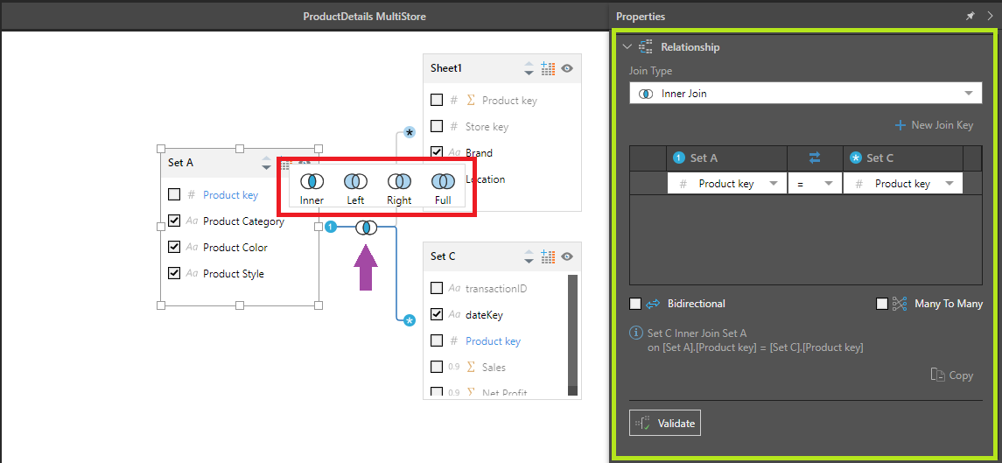
Task: Click the Bidirectional arrows icon
Action: tap(653, 305)
